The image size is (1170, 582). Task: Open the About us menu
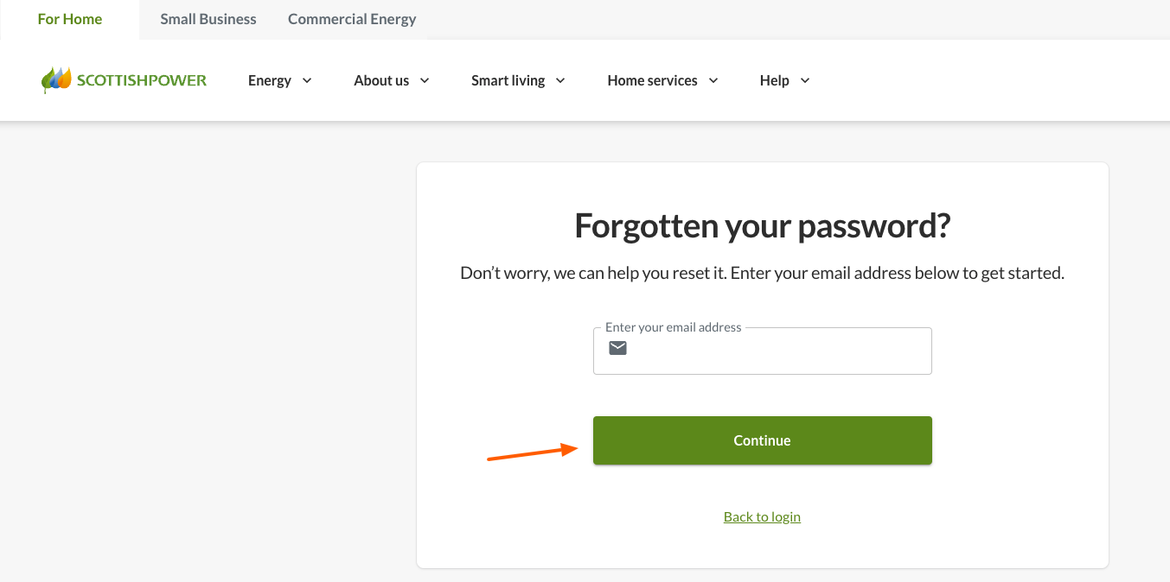tap(381, 80)
